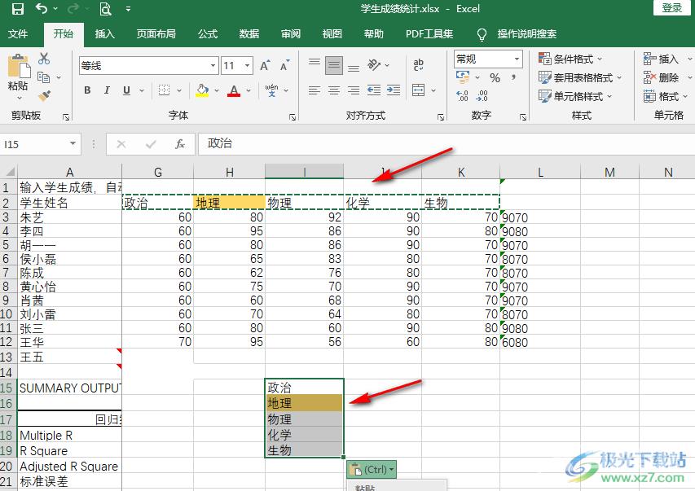
Task: Switch to the 数据 ribbon tab
Action: pos(249,33)
